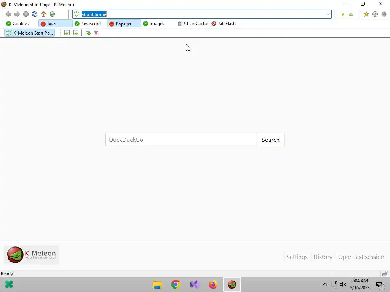
Task: Open Bookmarks star icon
Action: click(x=366, y=14)
